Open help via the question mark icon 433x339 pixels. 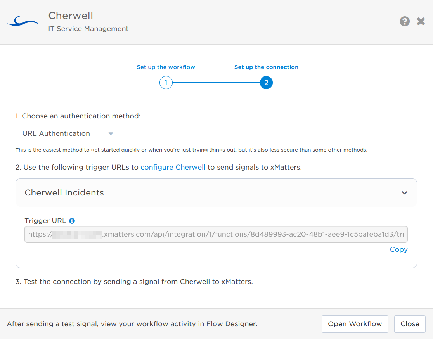(405, 21)
